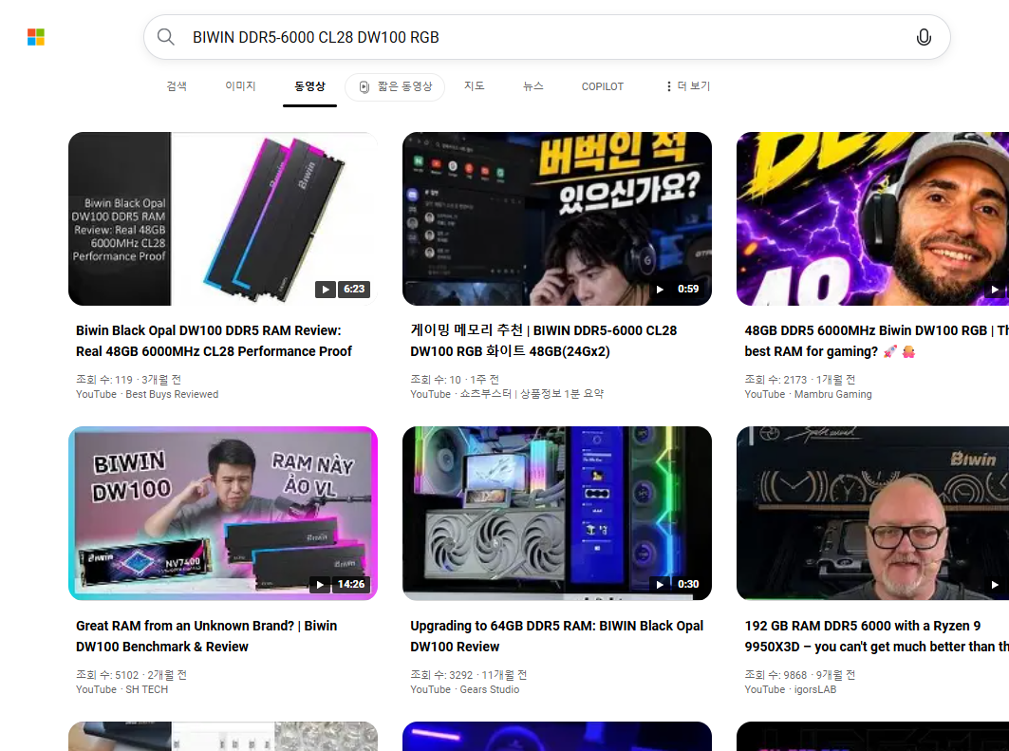Click 'YouTube · 쇼츠부스터 | 상품정보 1분 요약' text
Viewport: 1009px width, 751px height.
tap(507, 394)
